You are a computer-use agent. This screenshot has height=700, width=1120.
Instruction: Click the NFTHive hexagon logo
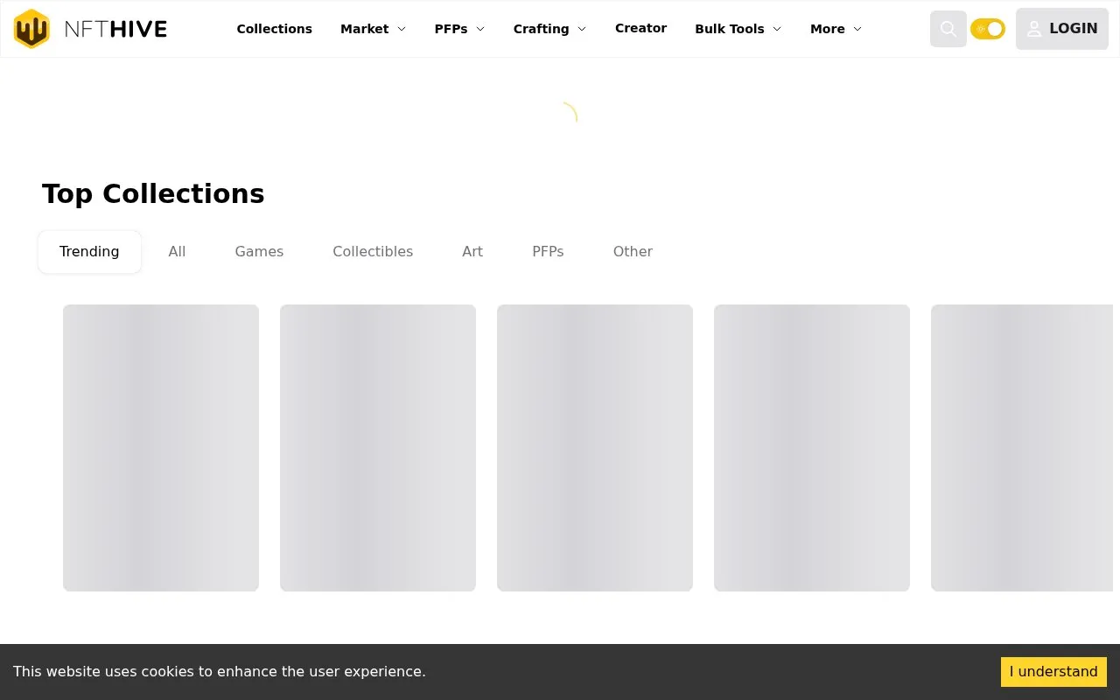31,29
